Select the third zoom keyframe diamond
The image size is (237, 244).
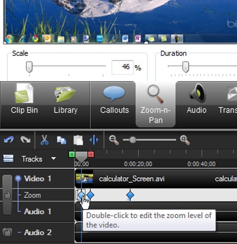(130, 195)
